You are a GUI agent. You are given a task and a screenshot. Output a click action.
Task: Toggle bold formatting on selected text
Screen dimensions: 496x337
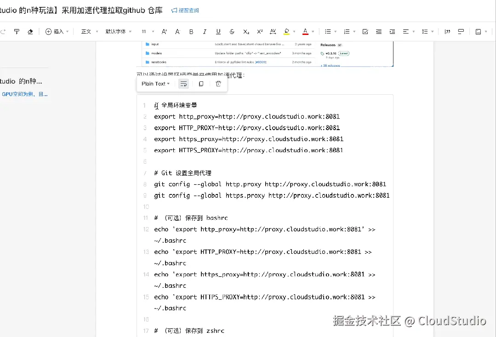(191, 31)
